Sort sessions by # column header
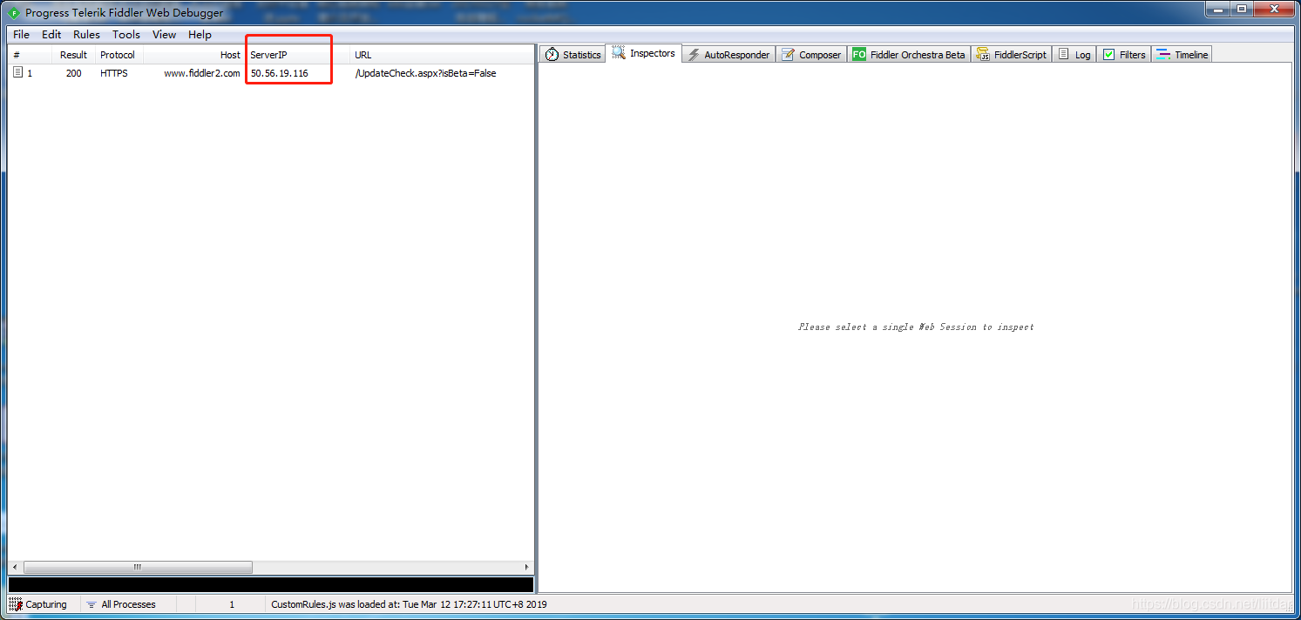The height and width of the screenshot is (620, 1301). [29, 55]
